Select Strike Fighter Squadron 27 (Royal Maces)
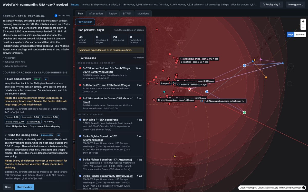The image size is (308, 192). pyautogui.click(x=111, y=182)
